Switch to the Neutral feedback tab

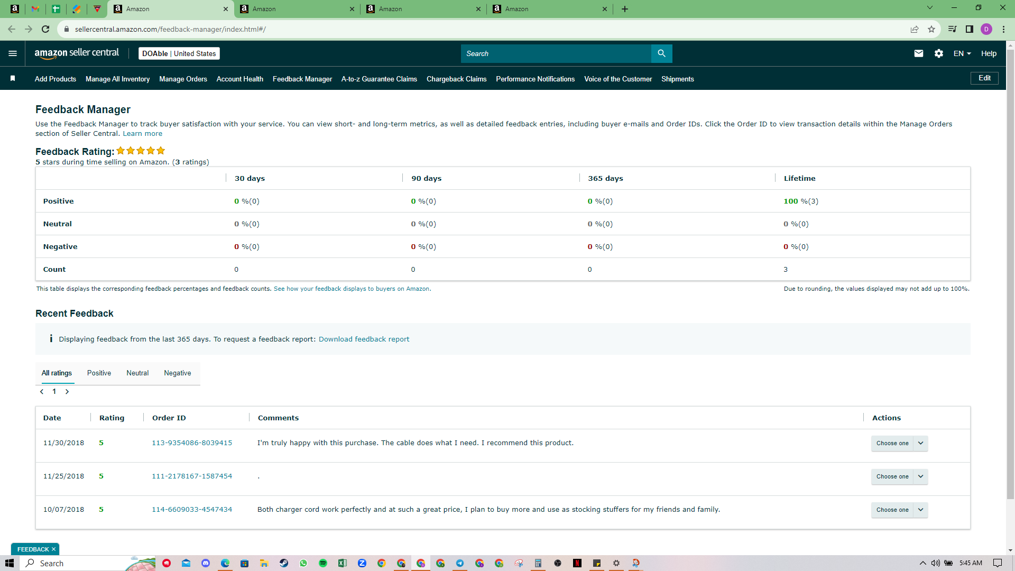(137, 373)
